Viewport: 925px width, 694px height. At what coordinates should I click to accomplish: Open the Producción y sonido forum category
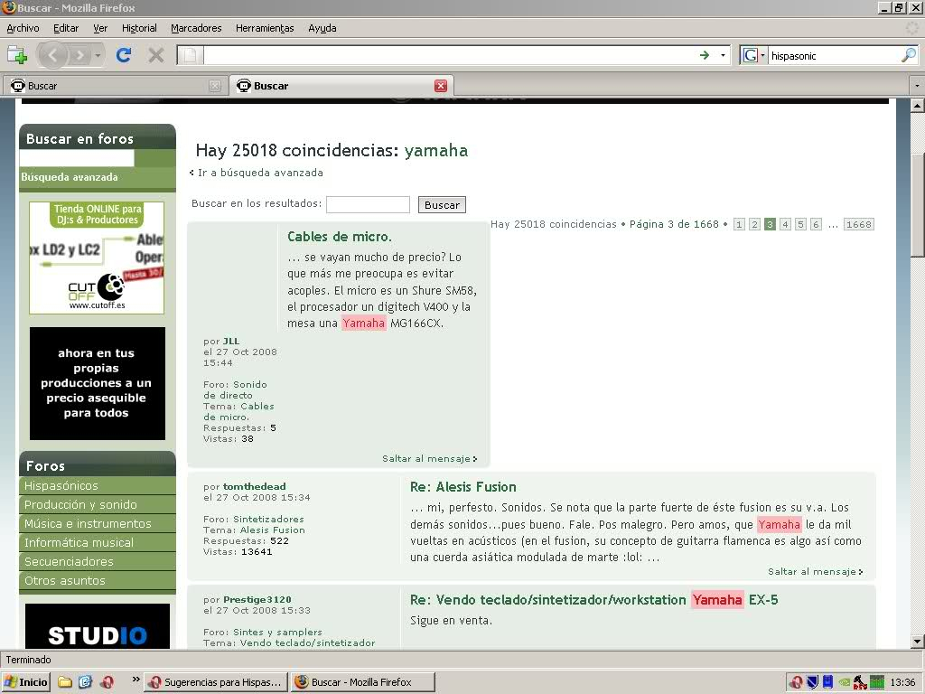coord(98,504)
